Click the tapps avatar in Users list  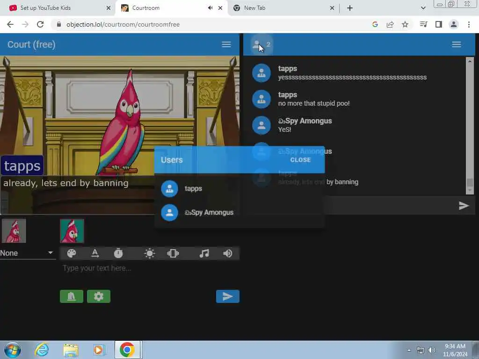[169, 189]
